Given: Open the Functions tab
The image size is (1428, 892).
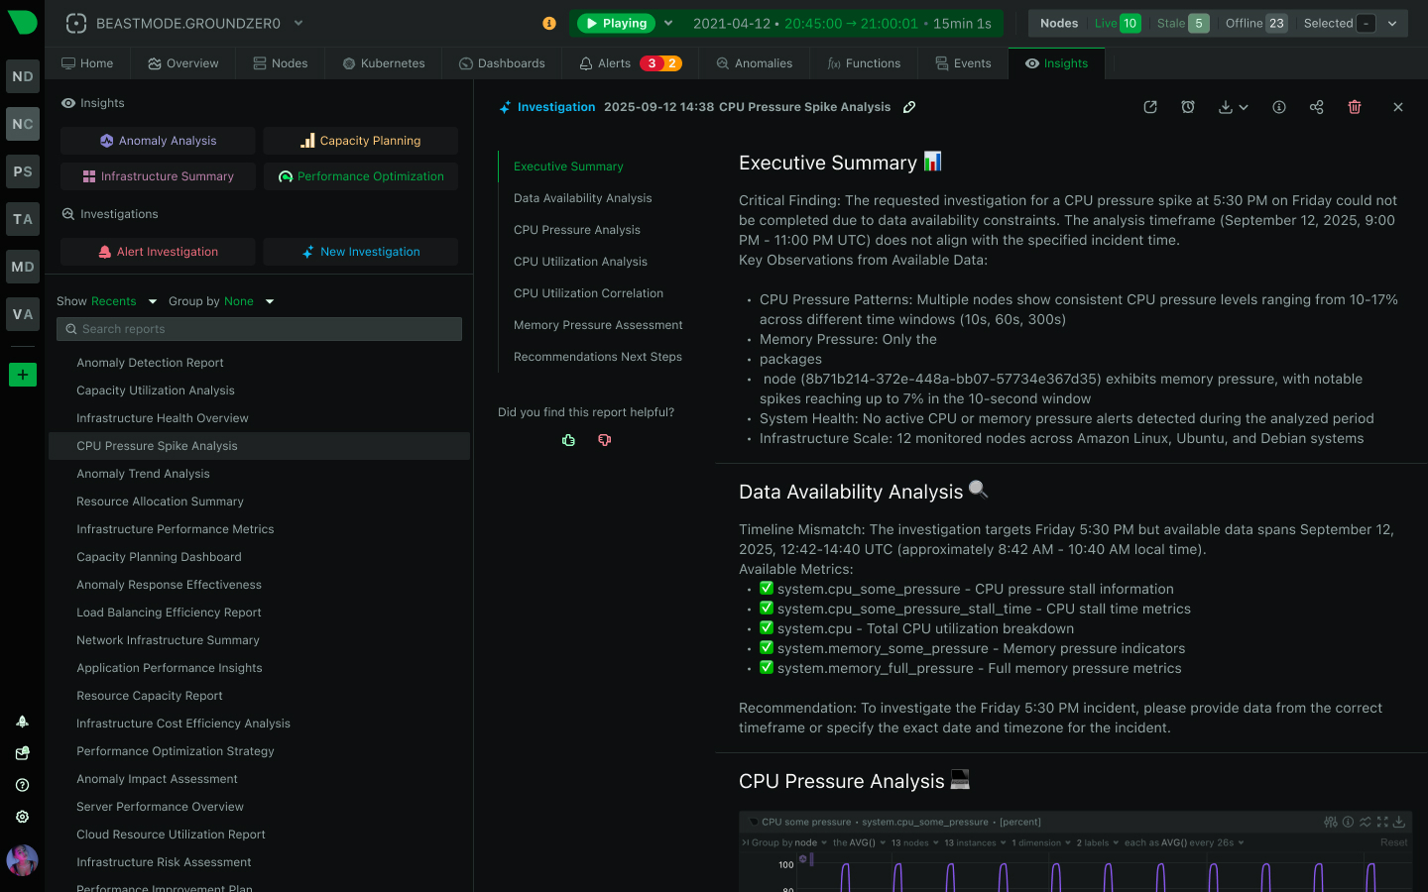Looking at the screenshot, I should [864, 61].
